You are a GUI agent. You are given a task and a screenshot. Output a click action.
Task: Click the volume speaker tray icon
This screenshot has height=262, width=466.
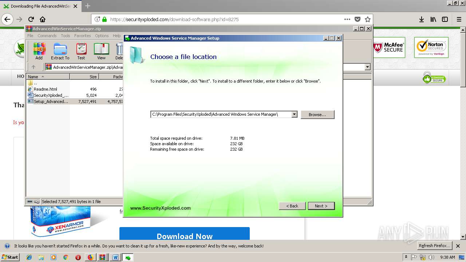pyautogui.click(x=432, y=257)
